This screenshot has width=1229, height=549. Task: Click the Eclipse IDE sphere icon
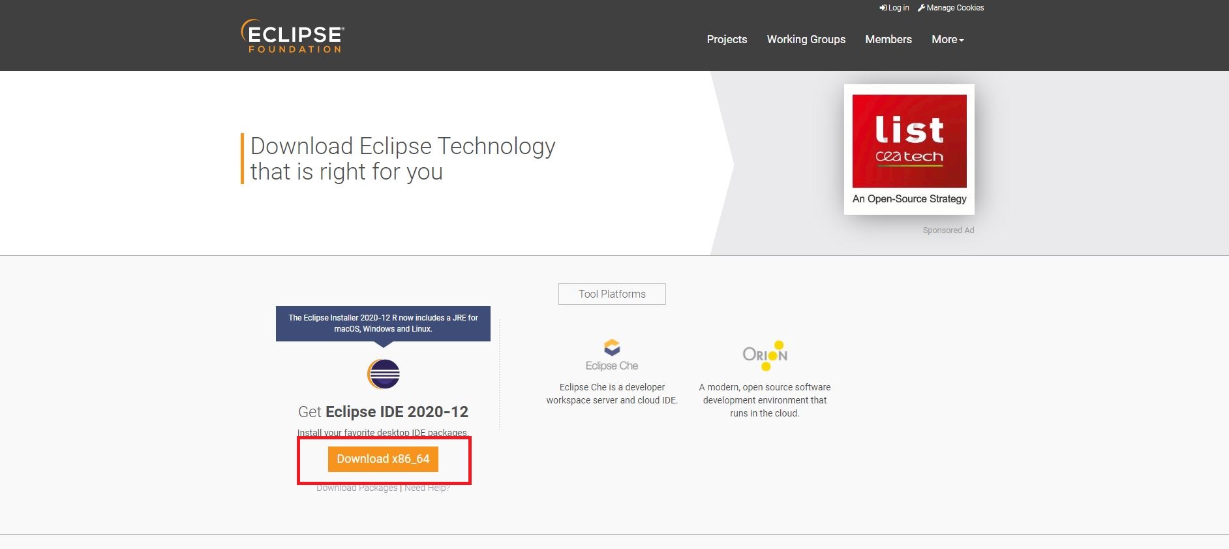click(x=384, y=374)
